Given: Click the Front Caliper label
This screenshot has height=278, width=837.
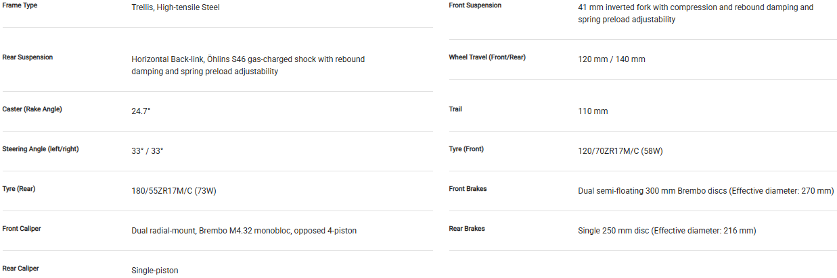Looking at the screenshot, I should pos(22,229).
